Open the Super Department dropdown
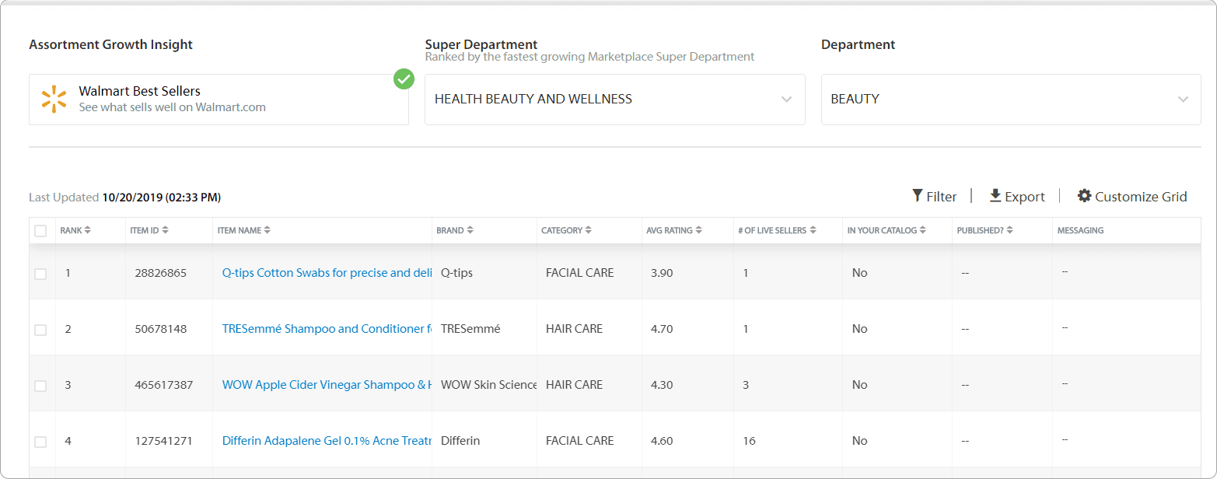 (615, 100)
